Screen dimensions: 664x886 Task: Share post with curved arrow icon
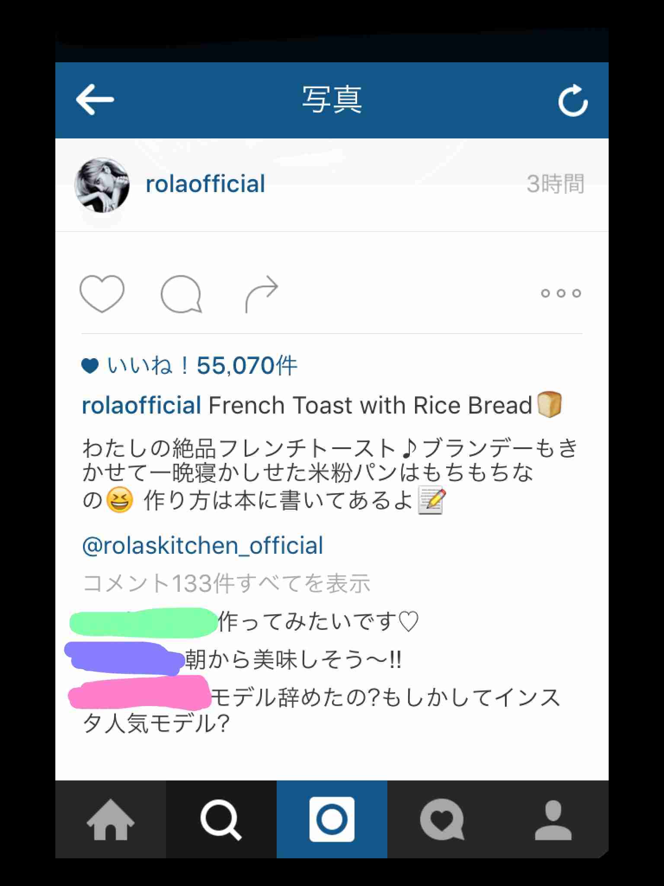point(262,294)
